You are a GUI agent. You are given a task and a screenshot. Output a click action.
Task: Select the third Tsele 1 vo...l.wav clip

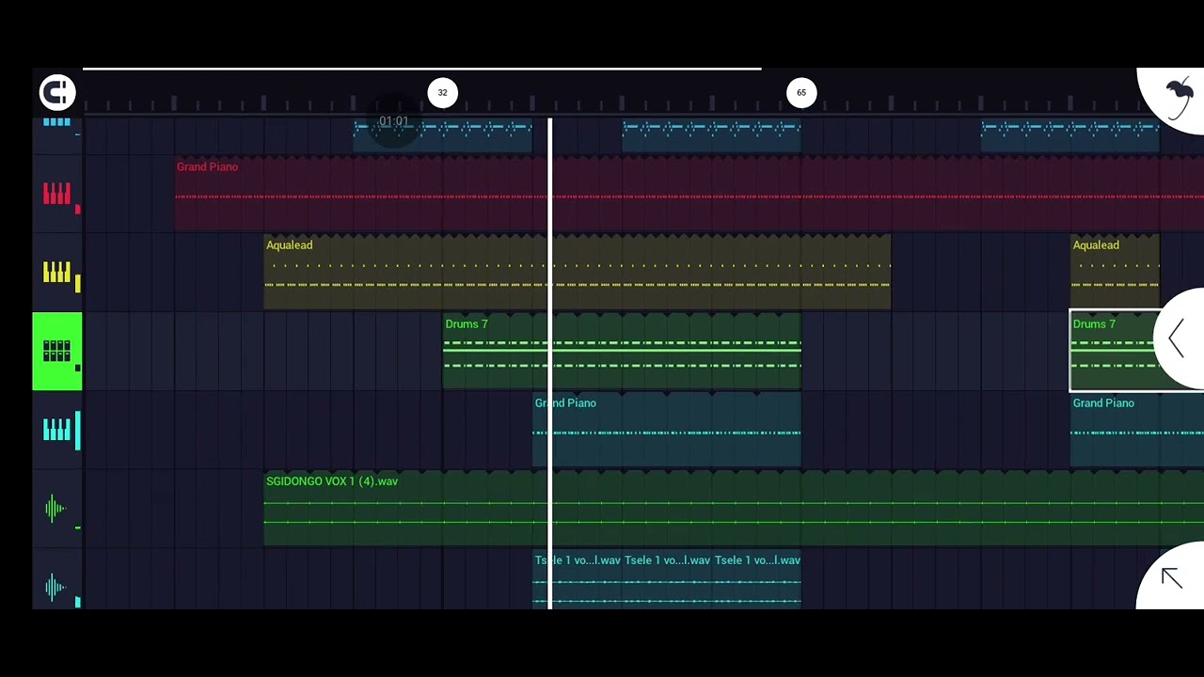(x=757, y=579)
